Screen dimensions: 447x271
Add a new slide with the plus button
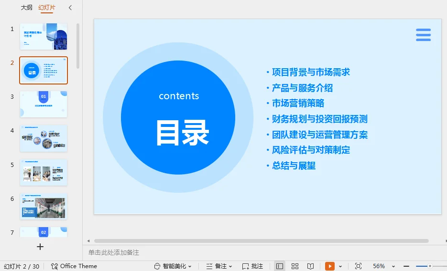tap(40, 247)
